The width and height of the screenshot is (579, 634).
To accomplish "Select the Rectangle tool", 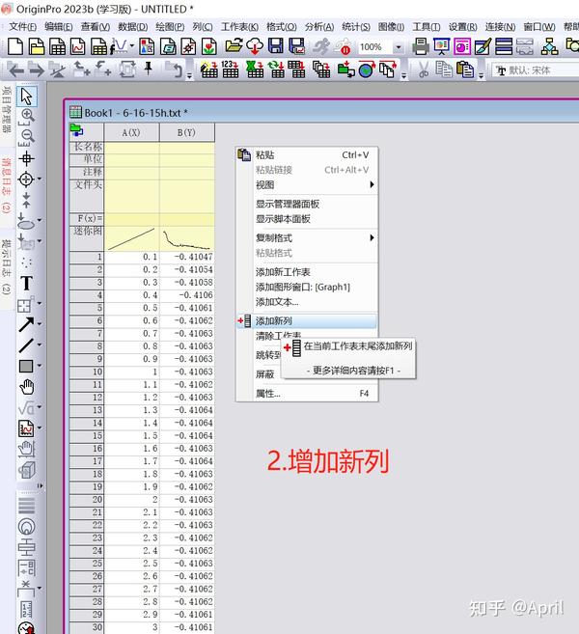I will point(26,366).
